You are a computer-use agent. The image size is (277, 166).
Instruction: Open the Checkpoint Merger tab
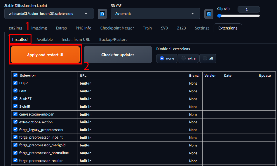117,28
